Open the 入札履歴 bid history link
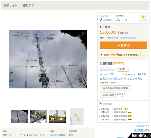The width and height of the screenshot is (151, 138). 107,20
